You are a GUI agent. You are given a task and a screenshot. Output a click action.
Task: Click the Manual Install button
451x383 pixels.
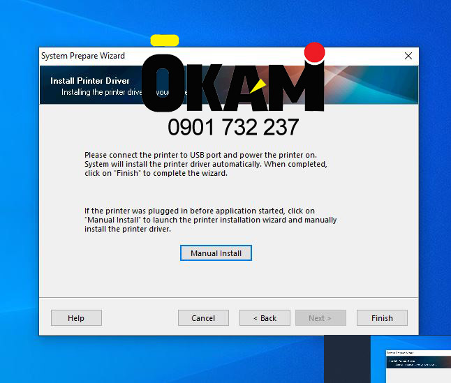click(x=216, y=253)
